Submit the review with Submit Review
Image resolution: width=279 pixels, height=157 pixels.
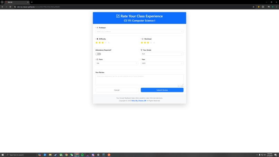pos(162,90)
